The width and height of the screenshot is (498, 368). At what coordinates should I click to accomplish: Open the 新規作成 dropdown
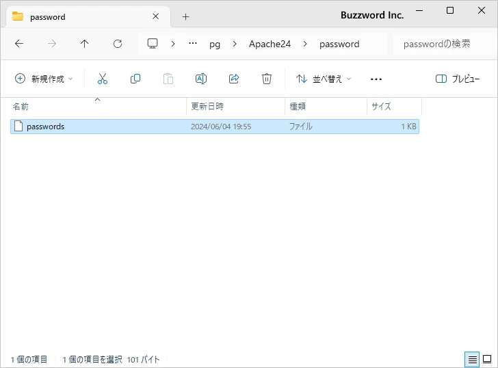point(44,79)
